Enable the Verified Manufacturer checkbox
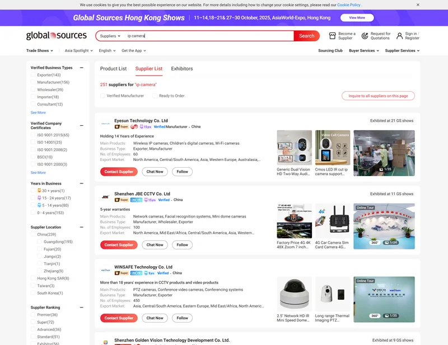 (102, 96)
